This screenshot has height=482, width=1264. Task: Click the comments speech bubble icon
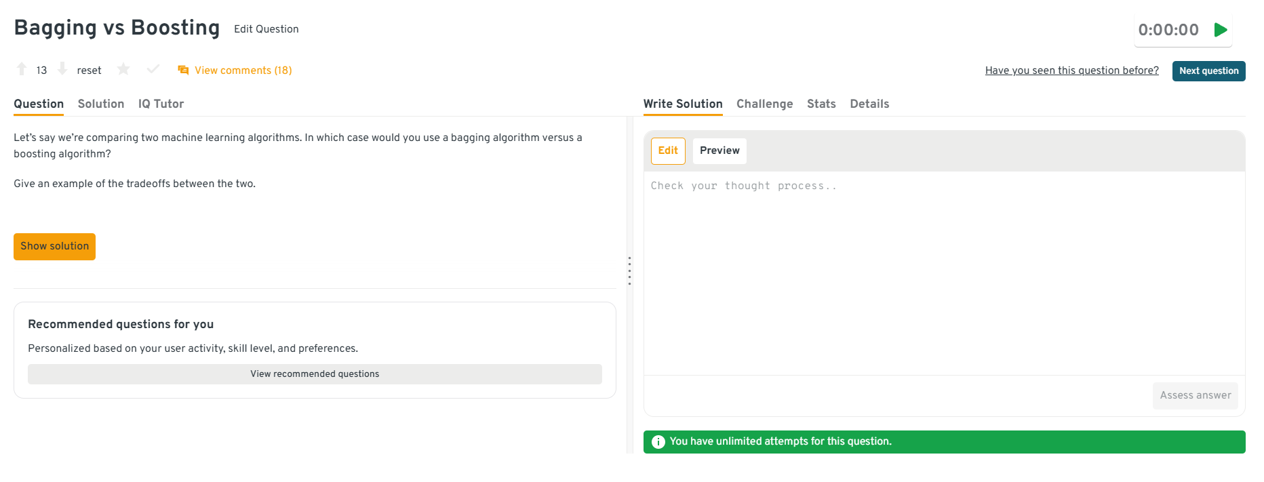point(183,71)
